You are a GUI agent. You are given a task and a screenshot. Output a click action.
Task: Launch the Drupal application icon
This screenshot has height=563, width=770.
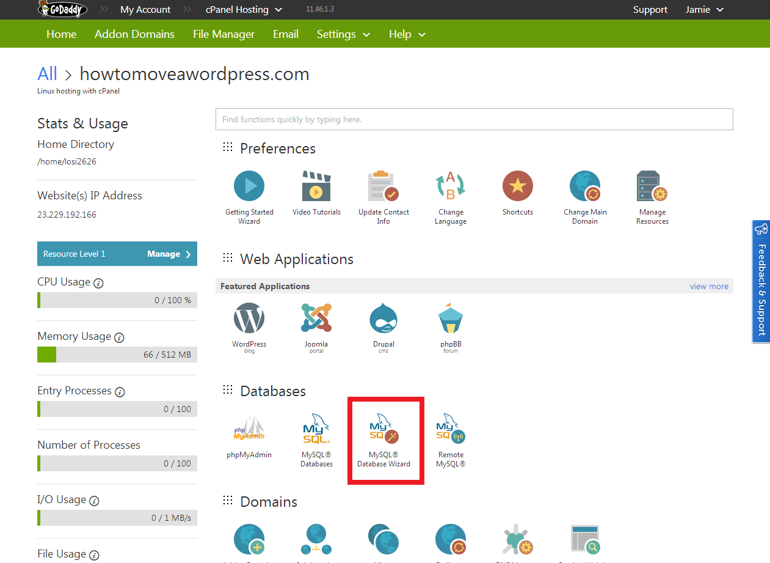click(x=383, y=318)
